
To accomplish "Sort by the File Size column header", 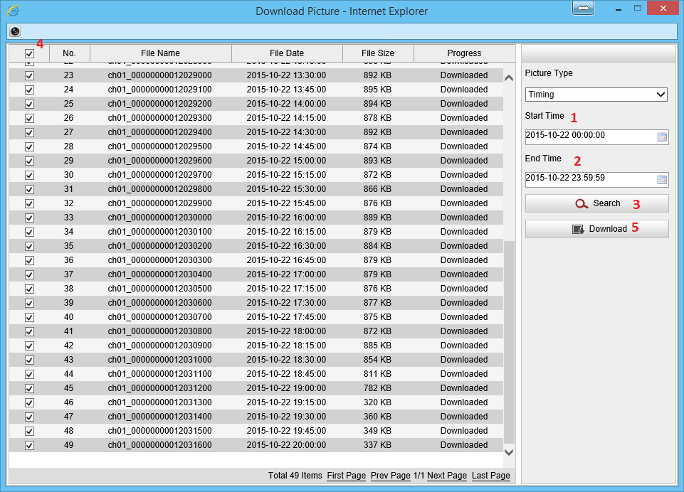I will tap(377, 53).
